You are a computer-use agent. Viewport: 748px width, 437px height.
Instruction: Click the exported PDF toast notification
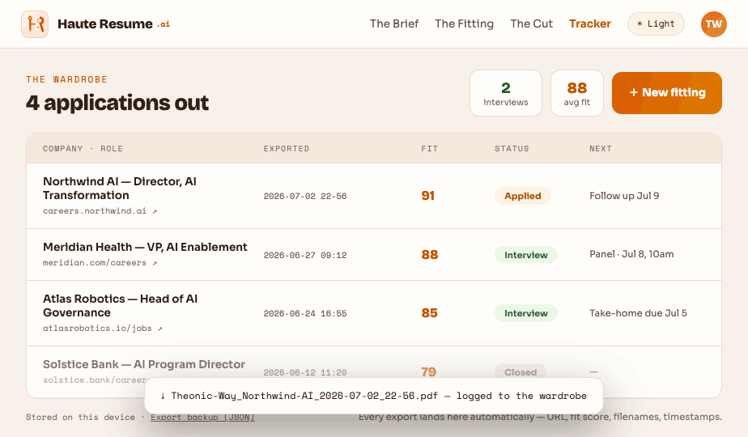tap(374, 396)
